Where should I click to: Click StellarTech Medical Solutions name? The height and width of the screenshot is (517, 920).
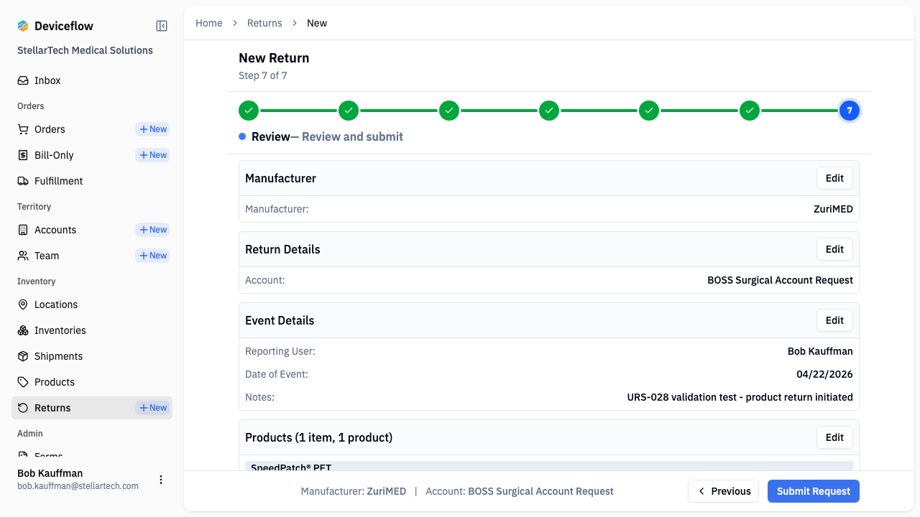click(x=85, y=50)
